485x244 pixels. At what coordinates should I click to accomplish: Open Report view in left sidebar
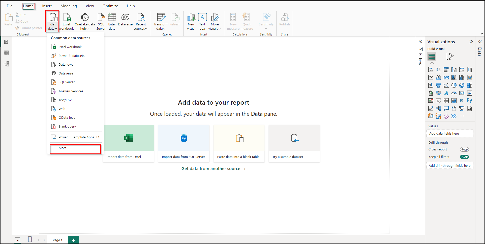6,42
